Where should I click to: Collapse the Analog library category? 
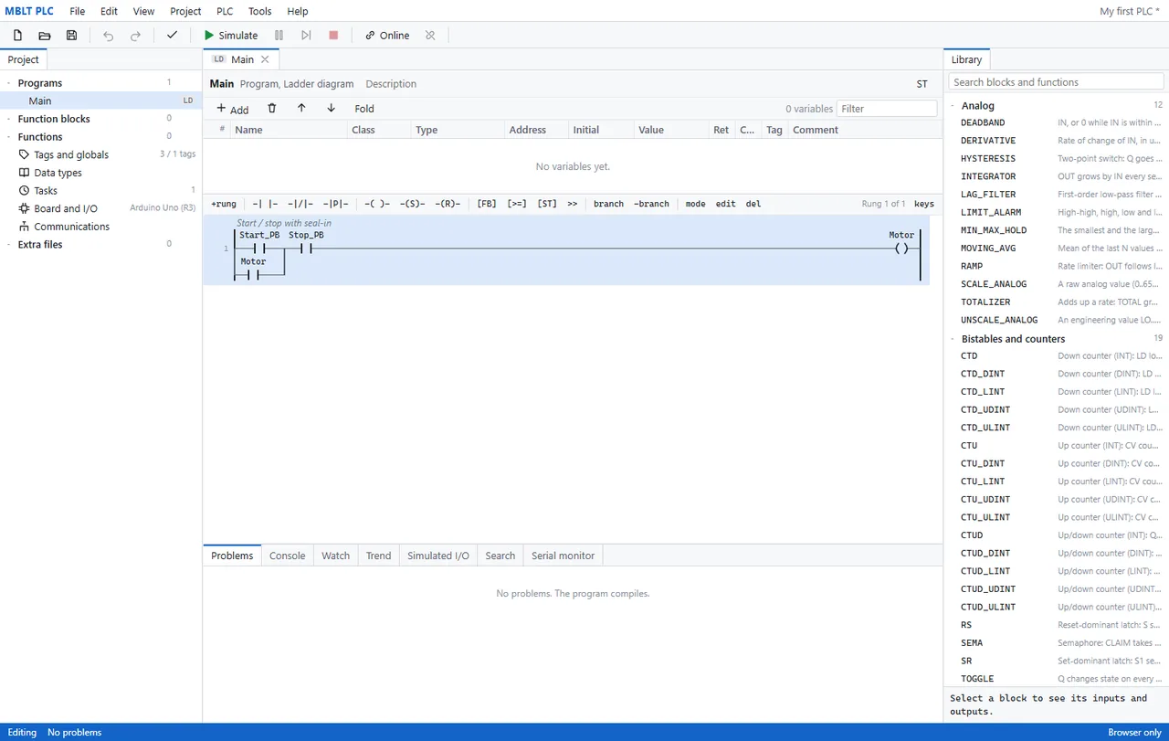click(x=953, y=106)
